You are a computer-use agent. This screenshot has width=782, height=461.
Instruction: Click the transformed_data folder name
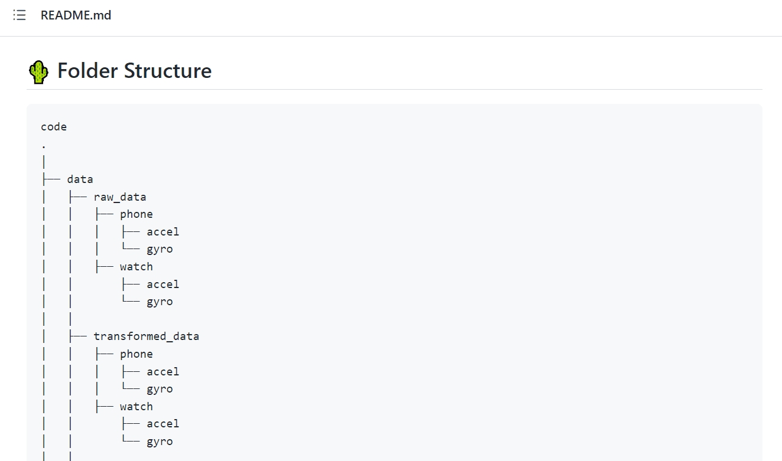coord(146,336)
